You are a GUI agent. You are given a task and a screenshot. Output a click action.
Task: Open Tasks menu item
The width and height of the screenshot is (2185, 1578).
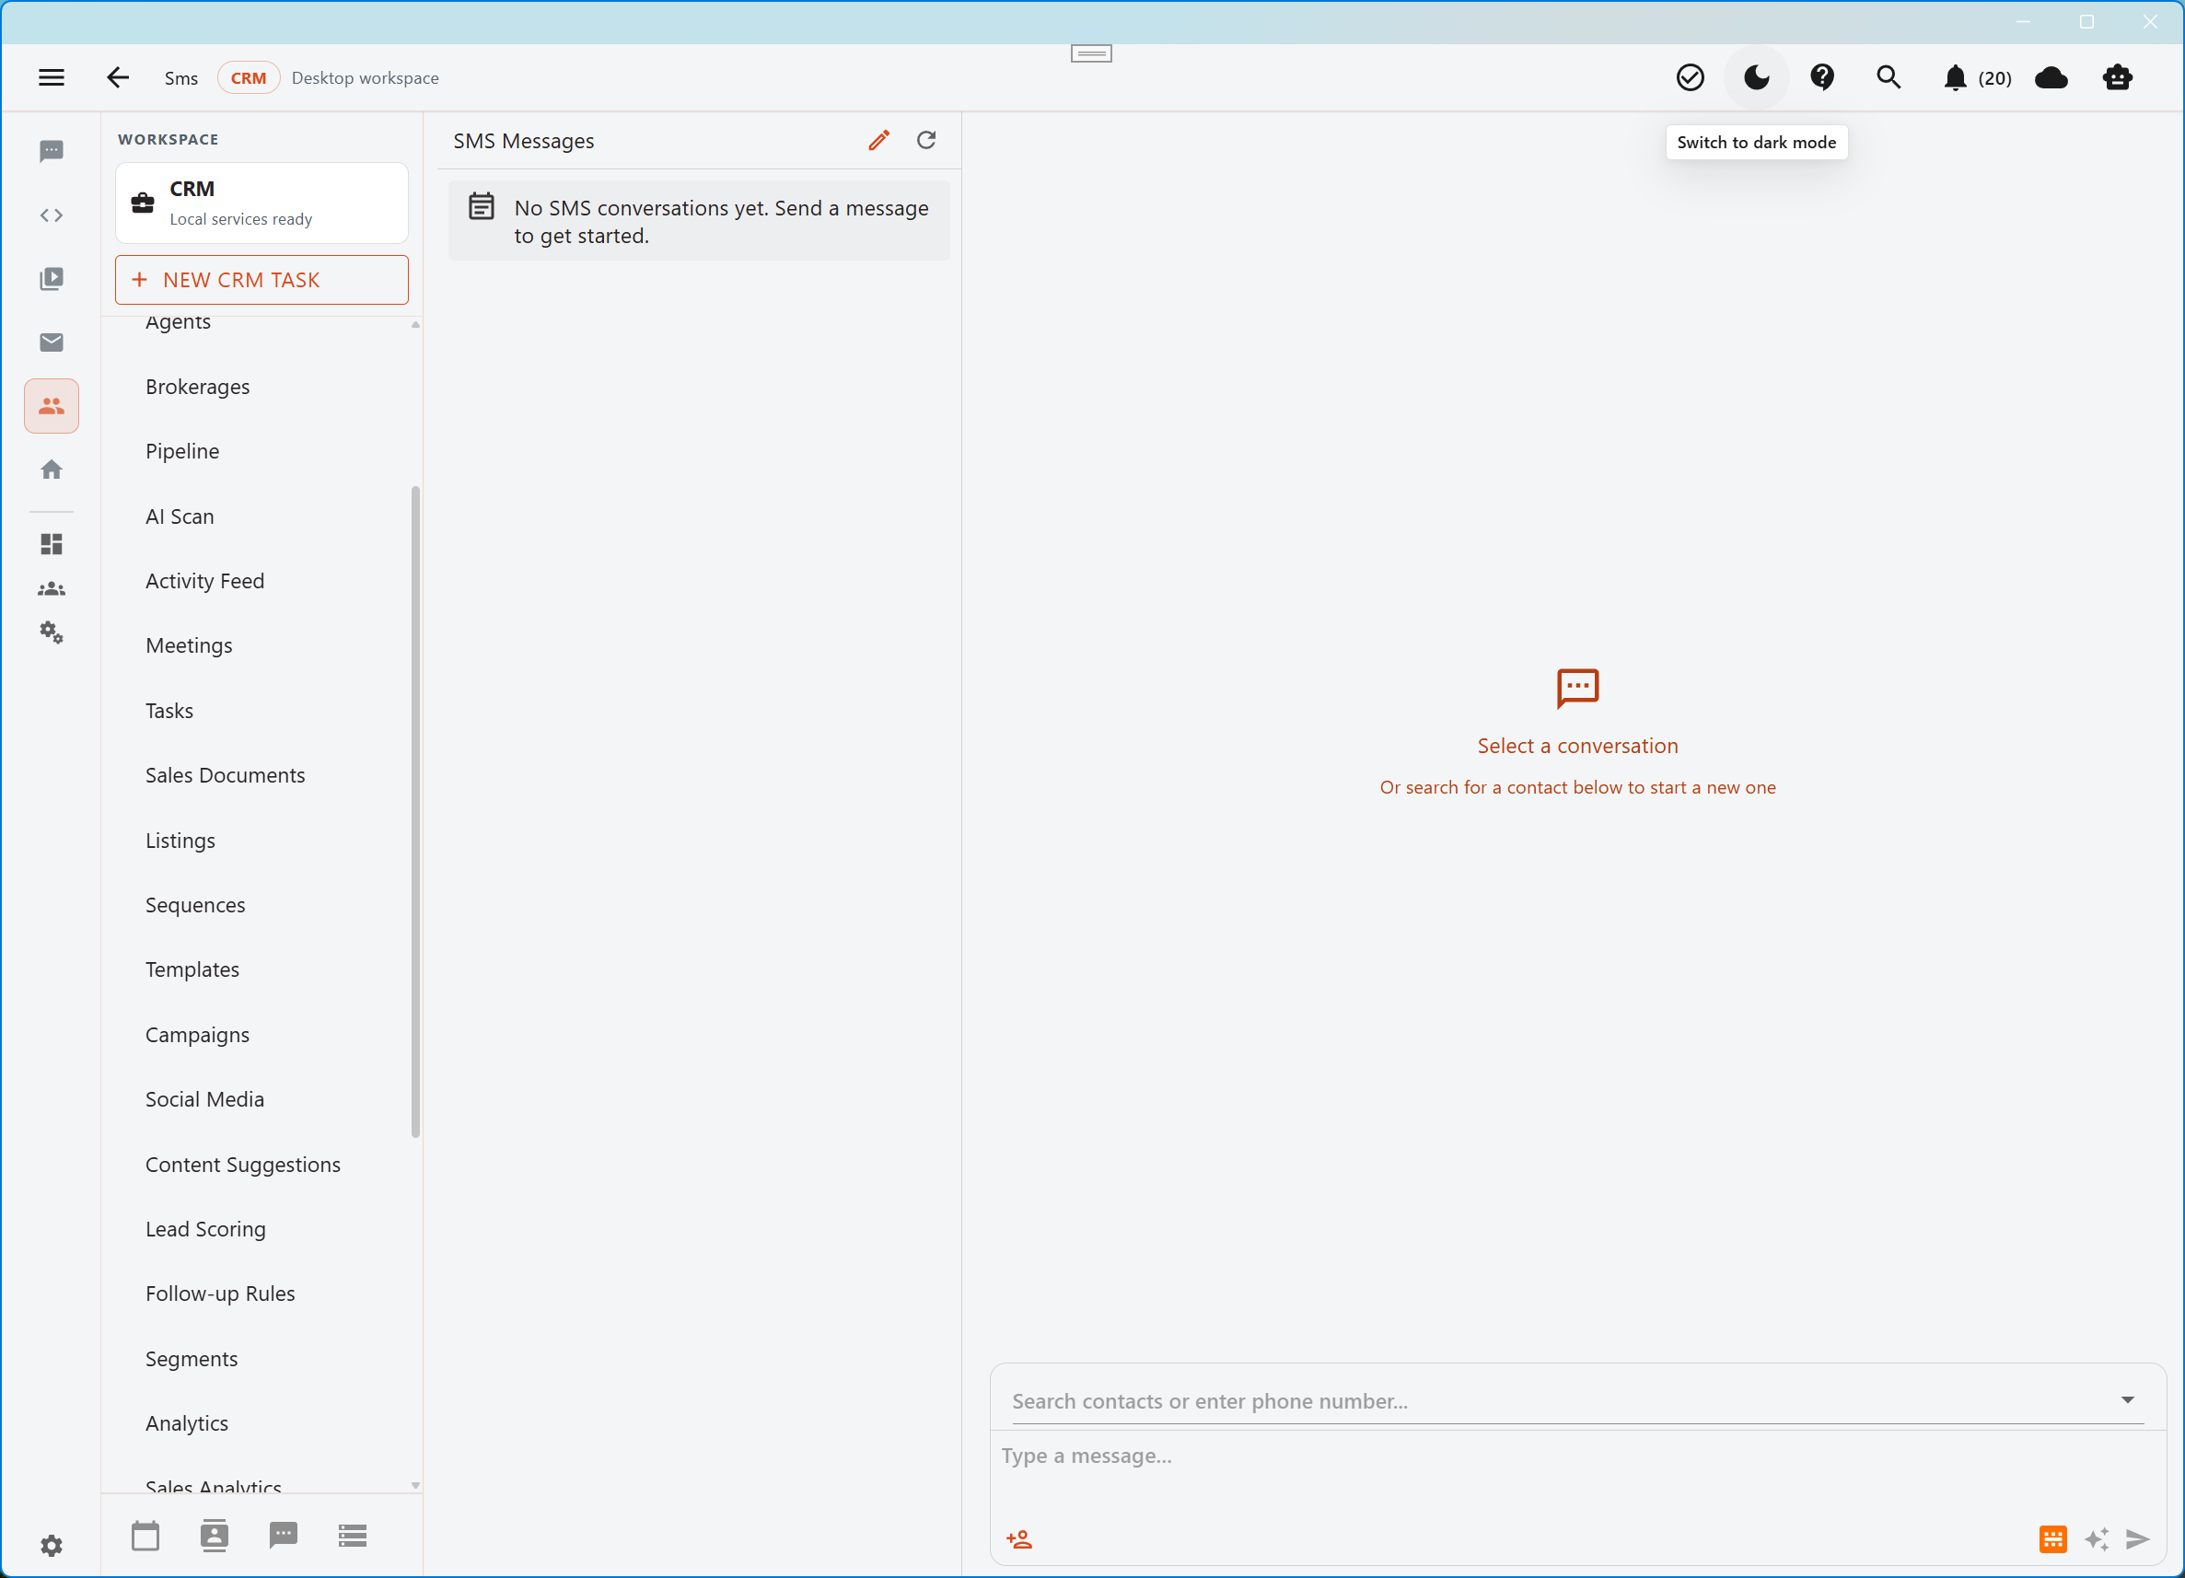pyautogui.click(x=169, y=712)
